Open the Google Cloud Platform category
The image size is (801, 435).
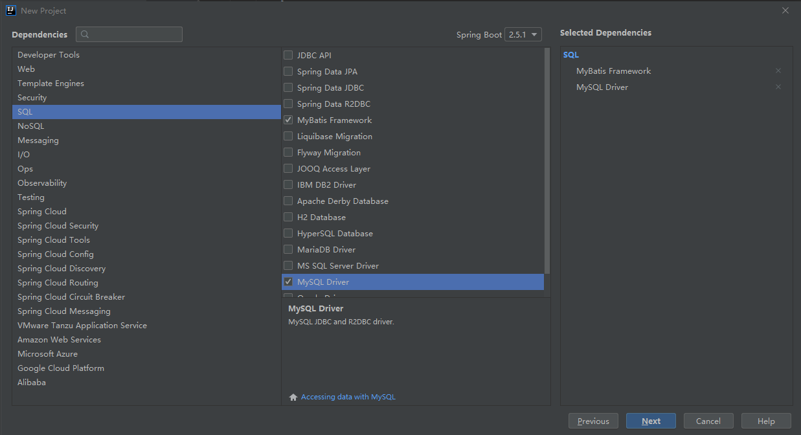click(x=146, y=368)
